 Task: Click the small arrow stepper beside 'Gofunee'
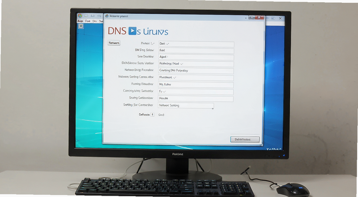coord(152,115)
